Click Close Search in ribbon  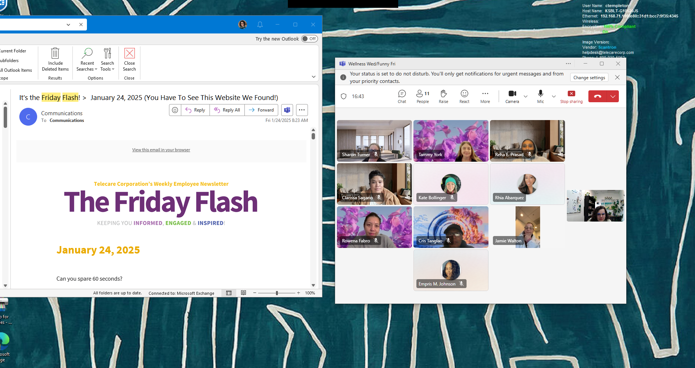(130, 59)
